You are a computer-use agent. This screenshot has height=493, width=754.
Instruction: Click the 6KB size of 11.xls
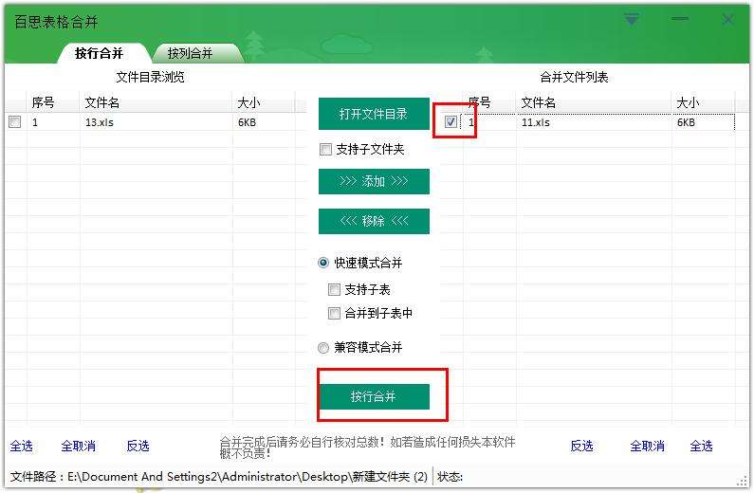[x=687, y=122]
